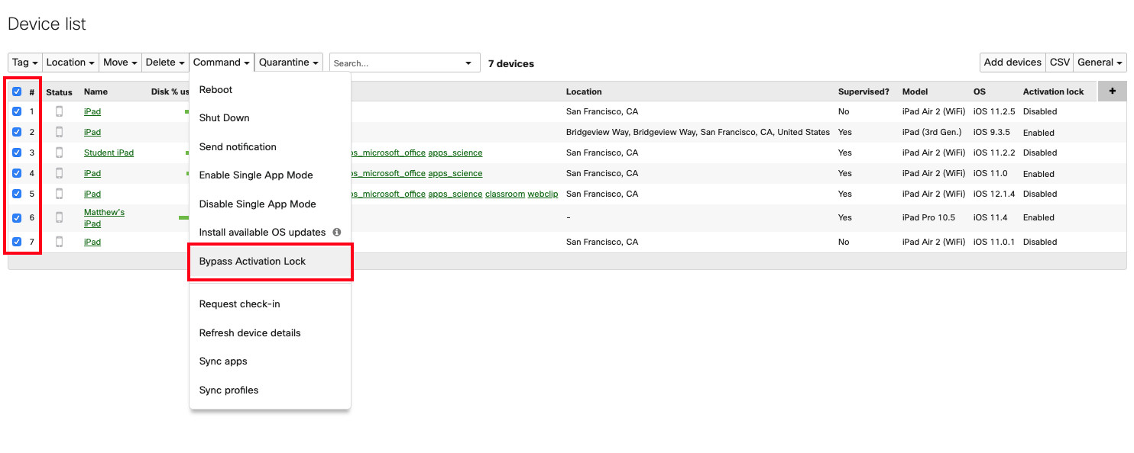Click the info icon beside Install available OS updates
Image resolution: width=1134 pixels, height=453 pixels.
[x=337, y=232]
